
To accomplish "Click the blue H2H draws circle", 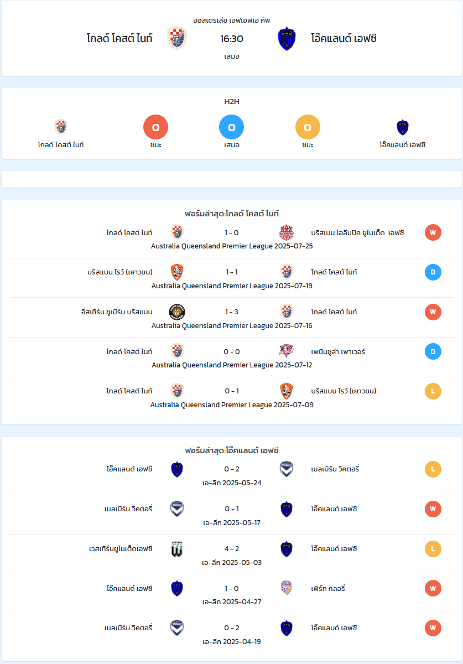I will (231, 127).
